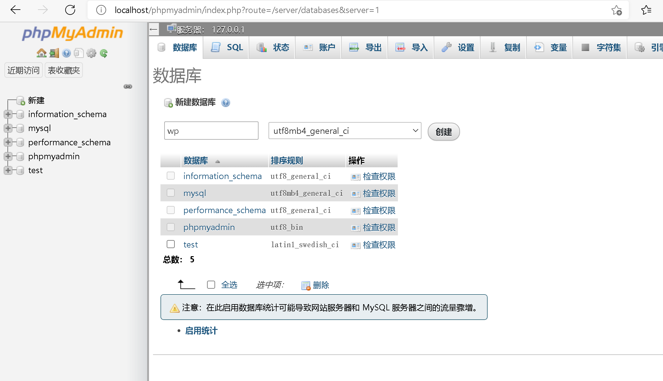
Task: Enable 全选 to select all databases
Action: click(x=211, y=284)
